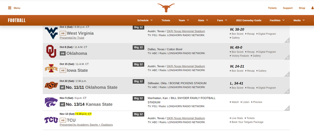Open the Shop link in top header
The width and height of the screenshot is (314, 131).
pyautogui.click(x=302, y=8)
